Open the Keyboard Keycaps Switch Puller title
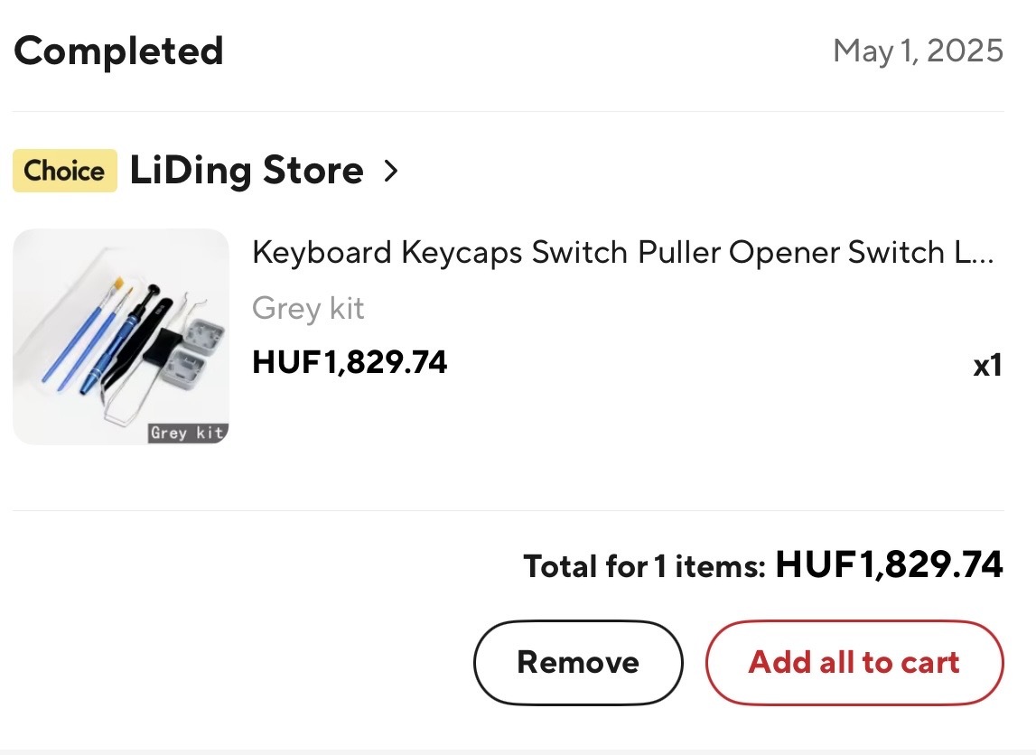The height and width of the screenshot is (755, 1036). click(622, 253)
